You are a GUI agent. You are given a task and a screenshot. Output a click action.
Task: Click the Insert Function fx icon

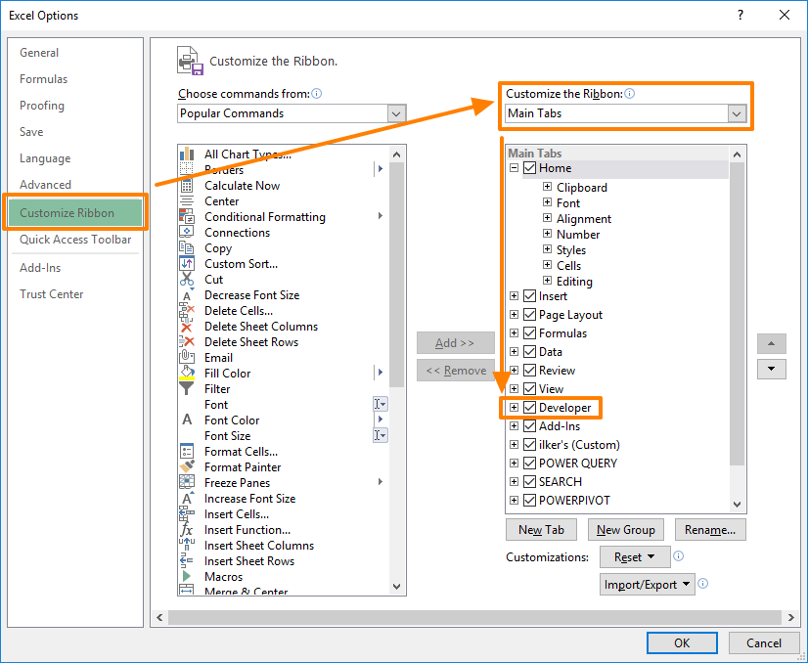(187, 529)
